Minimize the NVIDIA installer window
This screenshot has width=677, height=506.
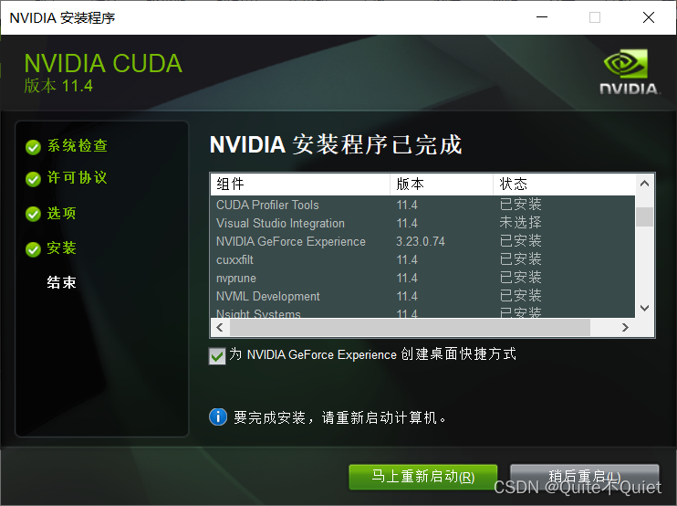pos(542,17)
